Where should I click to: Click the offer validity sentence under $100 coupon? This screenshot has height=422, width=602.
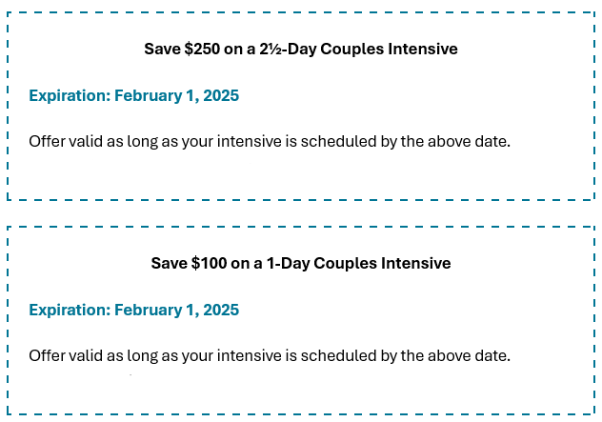tap(270, 356)
